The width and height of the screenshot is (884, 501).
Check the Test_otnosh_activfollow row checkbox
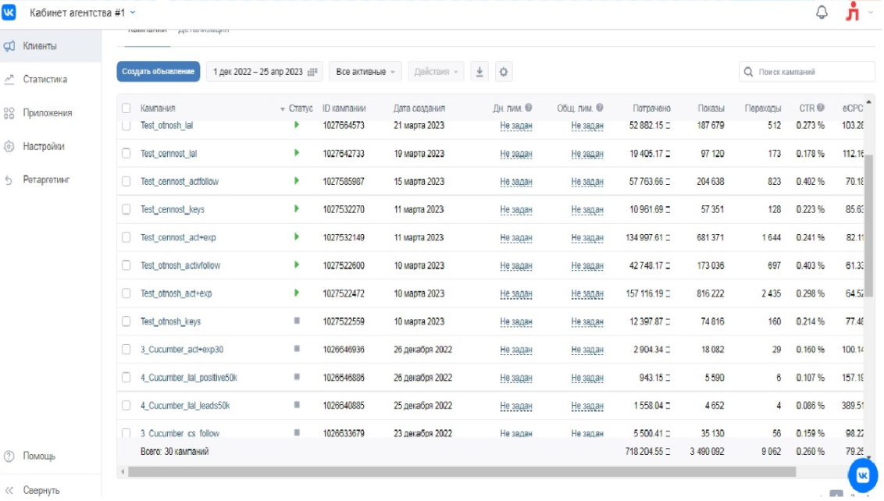[127, 265]
